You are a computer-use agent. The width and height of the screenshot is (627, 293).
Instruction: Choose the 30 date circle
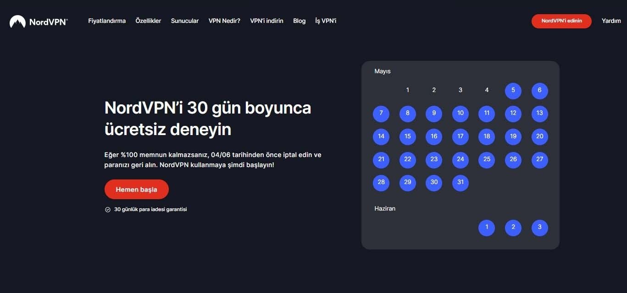tap(434, 183)
